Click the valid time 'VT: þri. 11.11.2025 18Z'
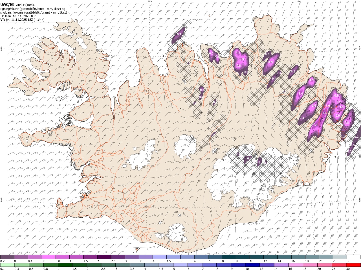This screenshot has width=361, height=271. pos(17,20)
